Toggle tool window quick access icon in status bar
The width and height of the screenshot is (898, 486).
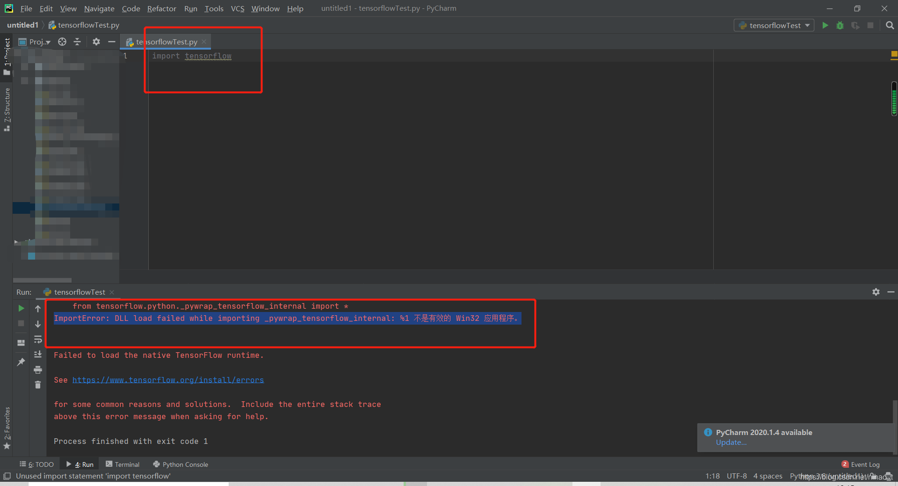point(7,476)
